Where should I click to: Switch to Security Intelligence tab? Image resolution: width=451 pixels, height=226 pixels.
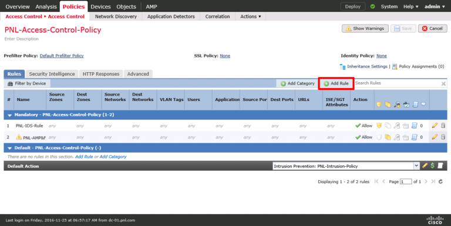(52, 74)
